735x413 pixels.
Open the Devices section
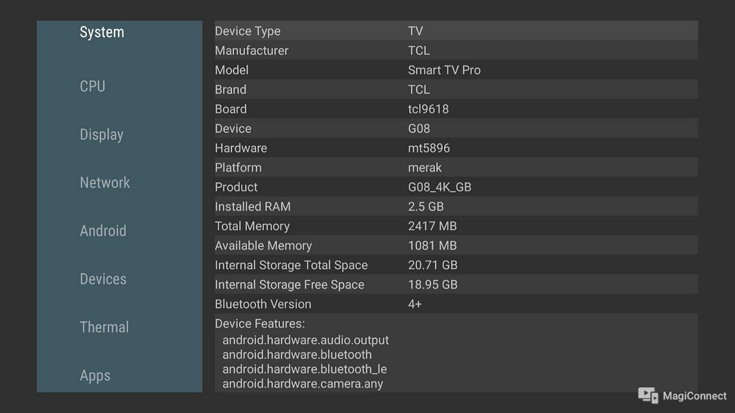click(103, 279)
